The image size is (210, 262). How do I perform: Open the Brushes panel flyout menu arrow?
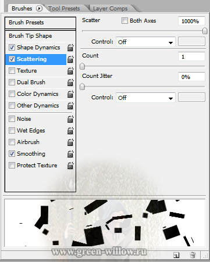(39, 9)
